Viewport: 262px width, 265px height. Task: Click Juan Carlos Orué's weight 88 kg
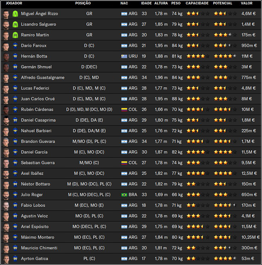click(x=177, y=99)
